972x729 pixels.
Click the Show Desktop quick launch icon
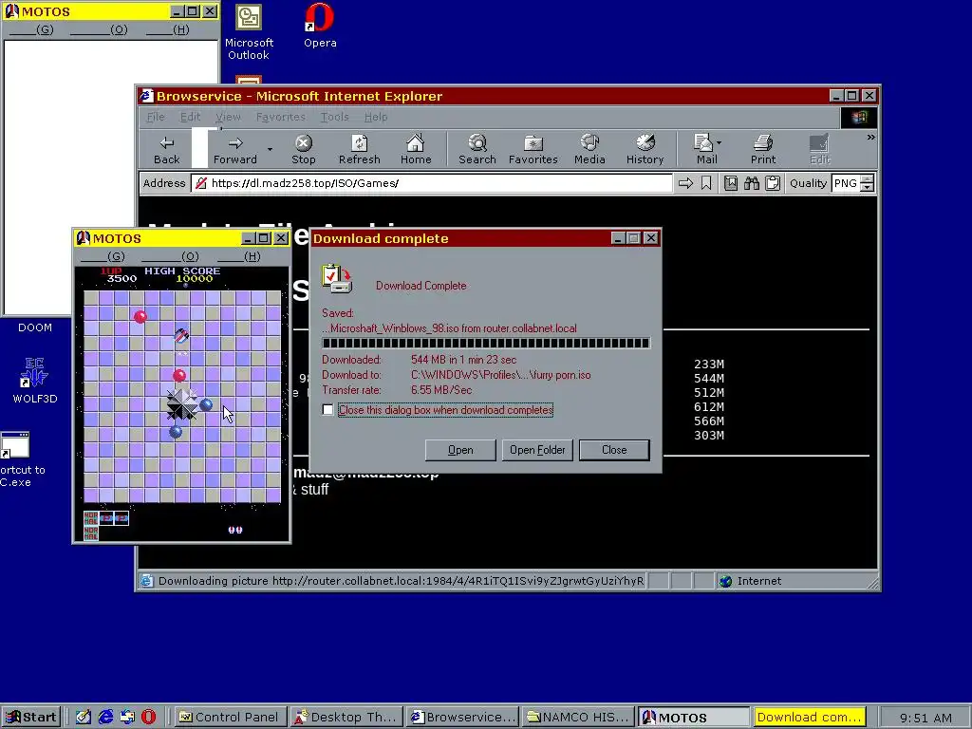(84, 718)
